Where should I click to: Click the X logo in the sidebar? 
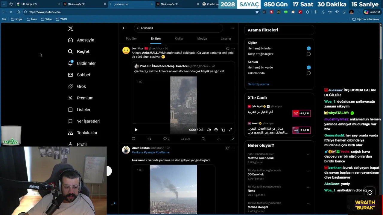[x=70, y=28]
